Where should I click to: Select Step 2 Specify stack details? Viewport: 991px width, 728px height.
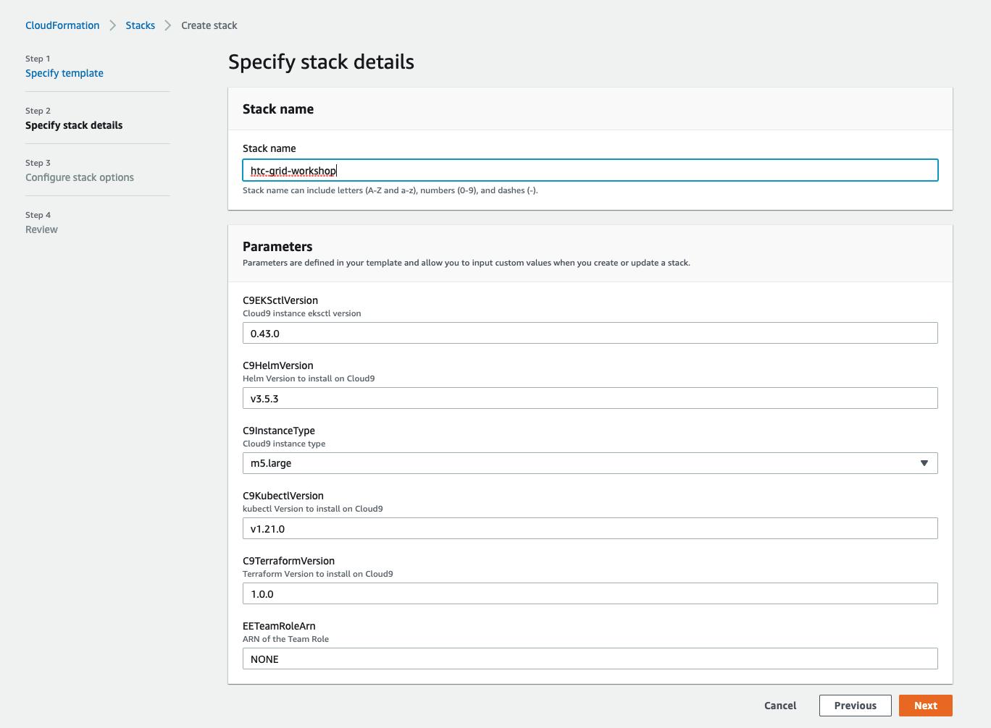click(74, 125)
